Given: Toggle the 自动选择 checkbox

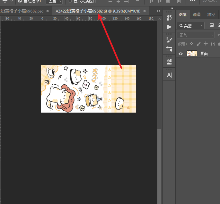Looking at the screenshot, I should (x=20, y=1).
